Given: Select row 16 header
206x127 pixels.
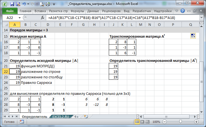Looking at the screenshot, I should (6, 42).
